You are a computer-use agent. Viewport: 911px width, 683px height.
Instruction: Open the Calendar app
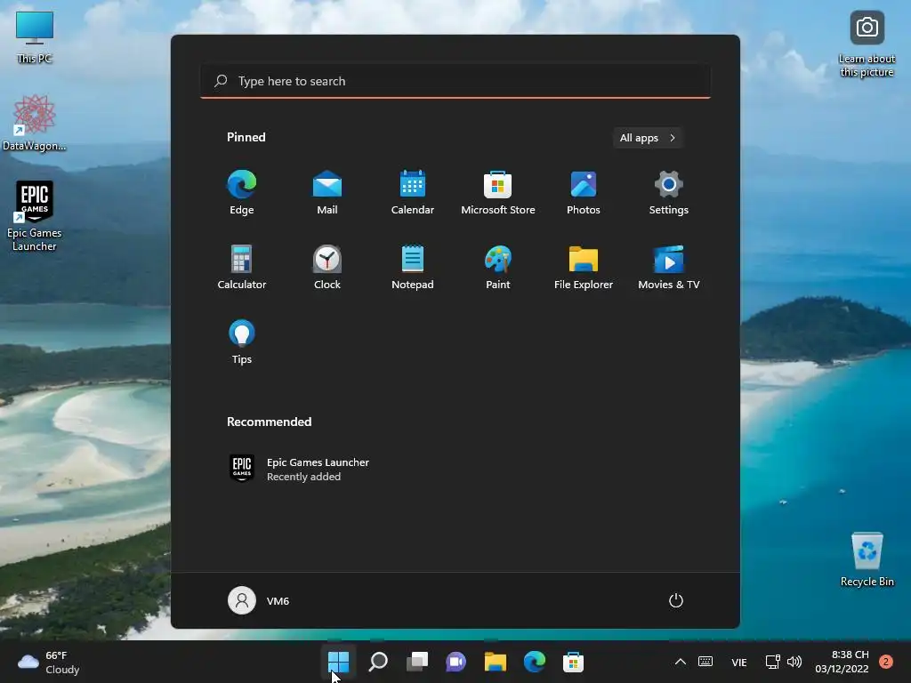click(x=413, y=193)
